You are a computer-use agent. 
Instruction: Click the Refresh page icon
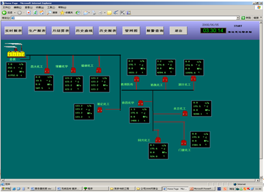point(35,13)
